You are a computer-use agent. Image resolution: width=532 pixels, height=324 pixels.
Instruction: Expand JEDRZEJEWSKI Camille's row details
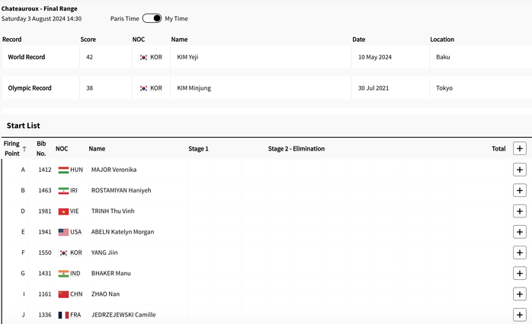[x=520, y=315]
